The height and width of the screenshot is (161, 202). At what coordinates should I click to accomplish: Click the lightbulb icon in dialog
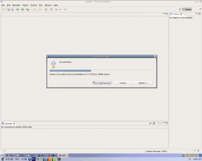click(x=54, y=64)
